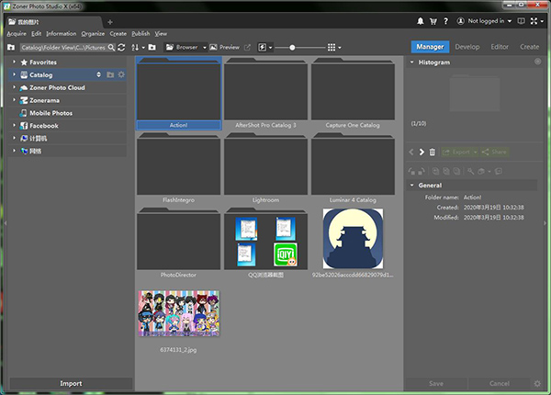Open Catalog settings gear
Viewport: 551px width, 395px height.
pos(121,74)
